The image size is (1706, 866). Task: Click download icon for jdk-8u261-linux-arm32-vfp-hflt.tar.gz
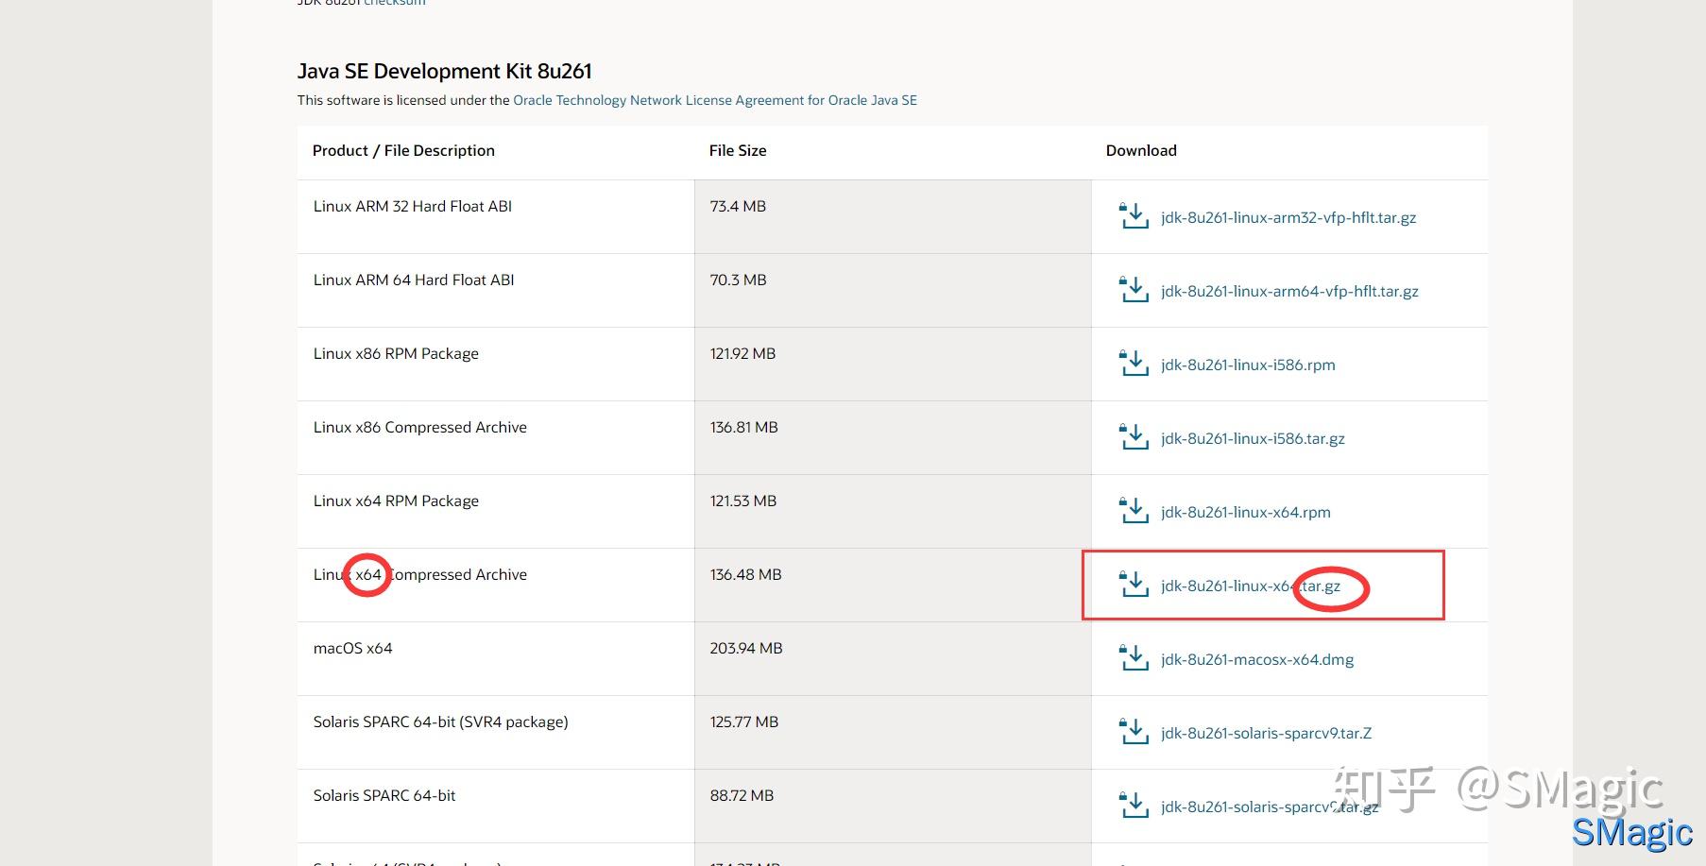pos(1134,216)
